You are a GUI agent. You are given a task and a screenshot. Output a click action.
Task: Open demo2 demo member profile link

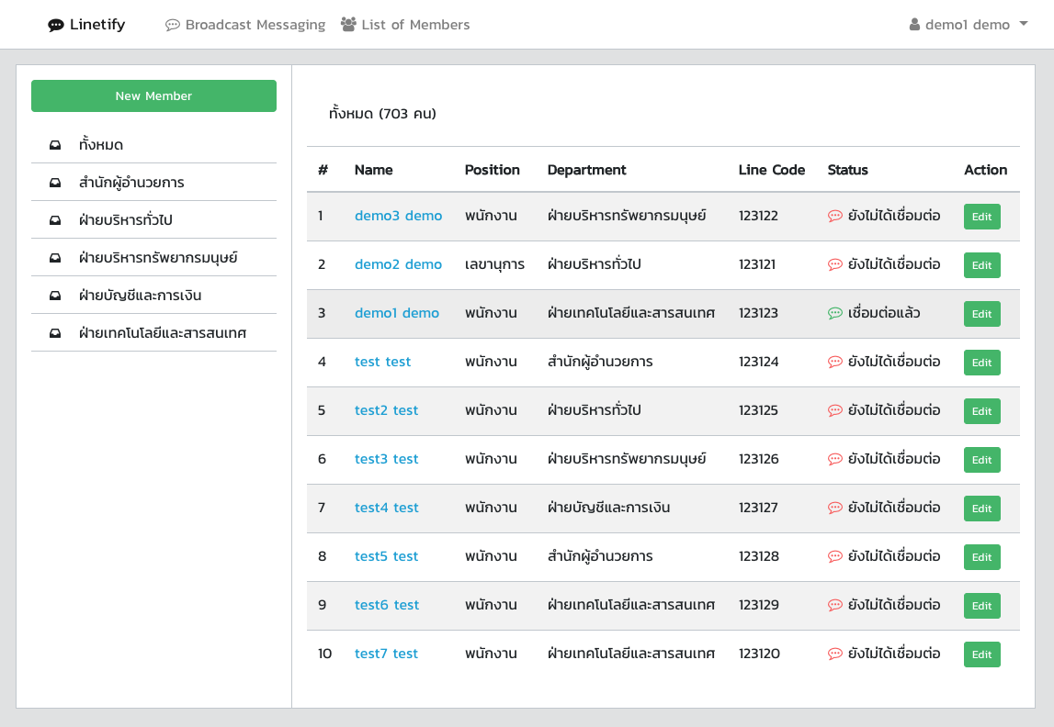tap(398, 264)
